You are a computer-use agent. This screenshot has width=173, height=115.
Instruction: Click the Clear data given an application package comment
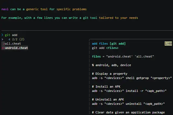[128, 112]
